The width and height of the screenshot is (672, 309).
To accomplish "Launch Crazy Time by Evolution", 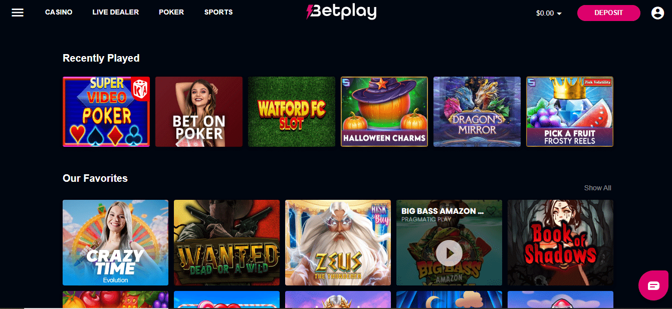I will click(115, 243).
